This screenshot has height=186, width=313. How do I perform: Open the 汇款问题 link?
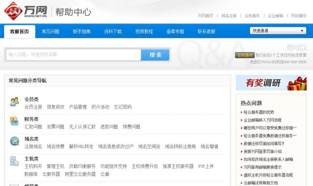(33, 127)
